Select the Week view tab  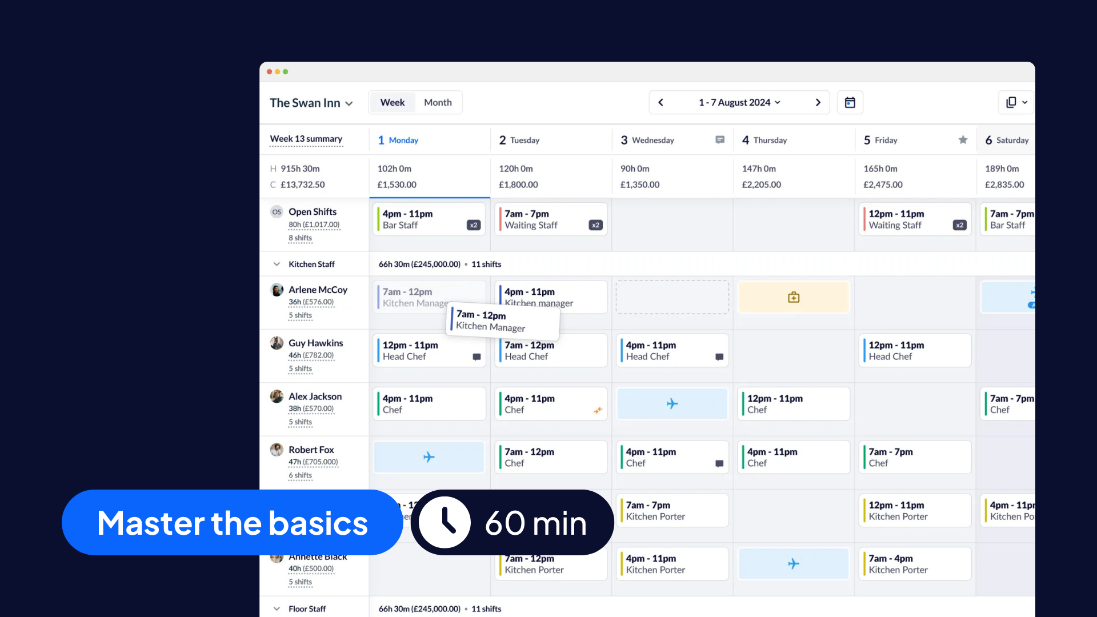[x=393, y=102]
